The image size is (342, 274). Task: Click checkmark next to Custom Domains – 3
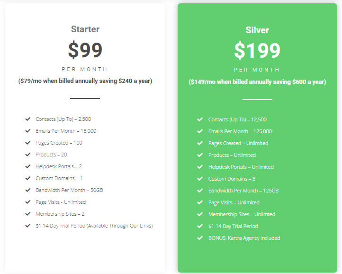pos(200,179)
